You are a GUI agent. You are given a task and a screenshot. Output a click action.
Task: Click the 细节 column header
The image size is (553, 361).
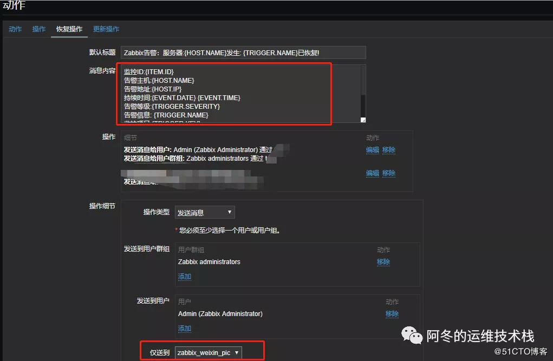(131, 138)
